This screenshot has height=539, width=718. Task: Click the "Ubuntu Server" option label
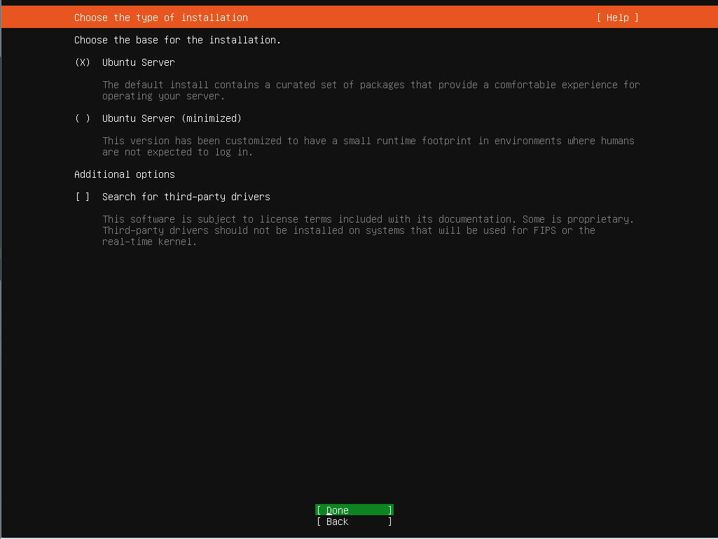point(138,62)
